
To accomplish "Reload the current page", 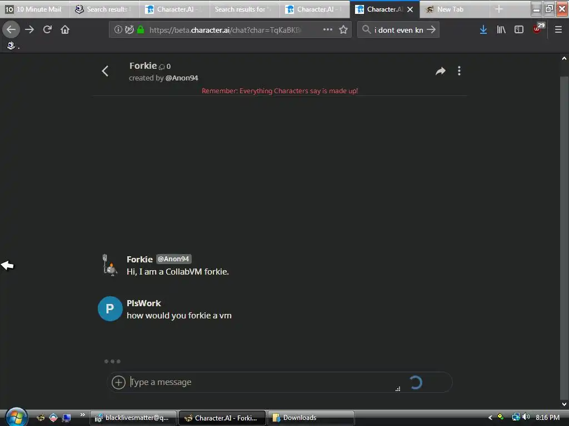I will click(47, 30).
